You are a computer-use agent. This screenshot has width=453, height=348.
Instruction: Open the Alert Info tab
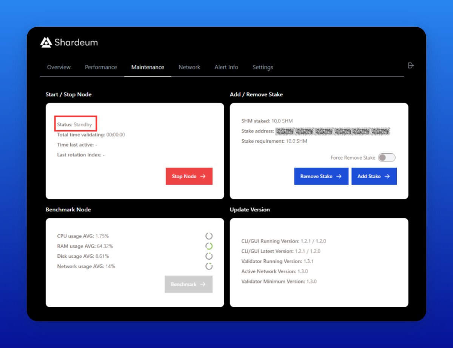tap(226, 67)
